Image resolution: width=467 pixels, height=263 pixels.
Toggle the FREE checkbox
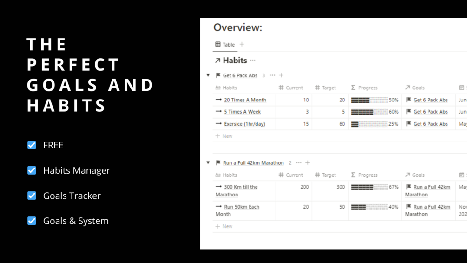[32, 145]
